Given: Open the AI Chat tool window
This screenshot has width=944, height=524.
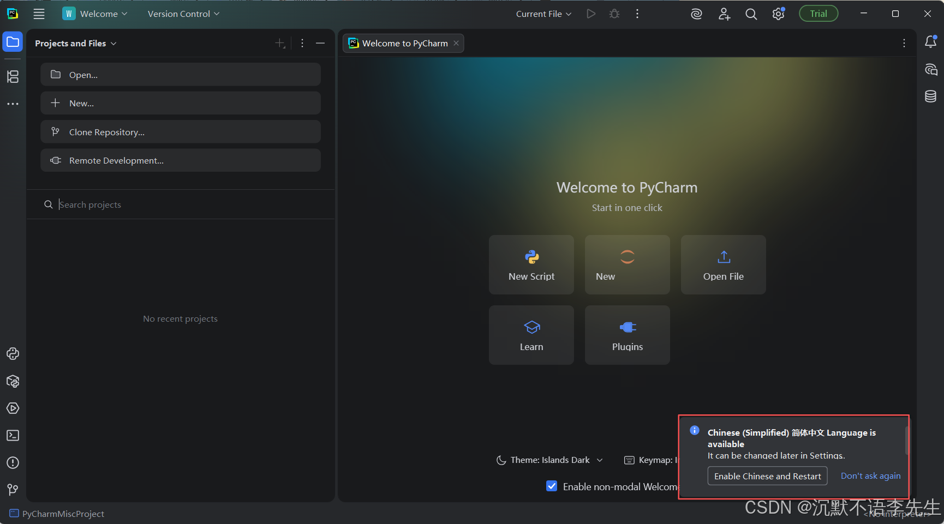Looking at the screenshot, I should coord(931,70).
